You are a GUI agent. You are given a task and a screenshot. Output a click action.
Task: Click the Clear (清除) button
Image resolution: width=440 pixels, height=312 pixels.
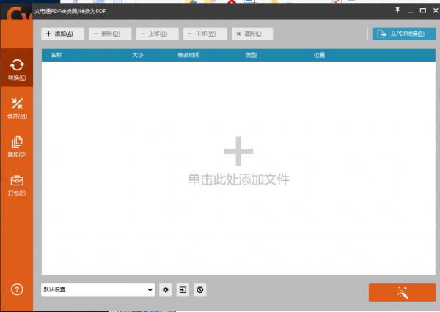click(x=252, y=34)
